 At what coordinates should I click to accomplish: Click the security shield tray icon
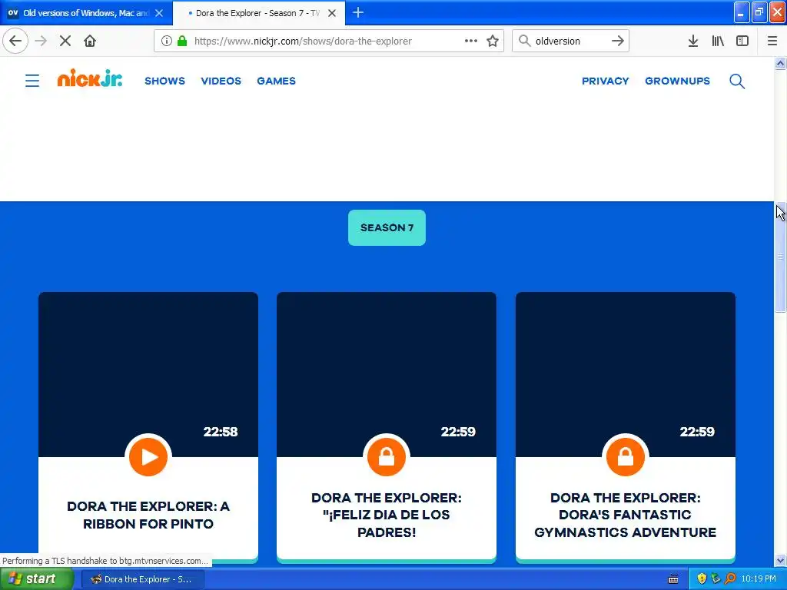(x=702, y=579)
